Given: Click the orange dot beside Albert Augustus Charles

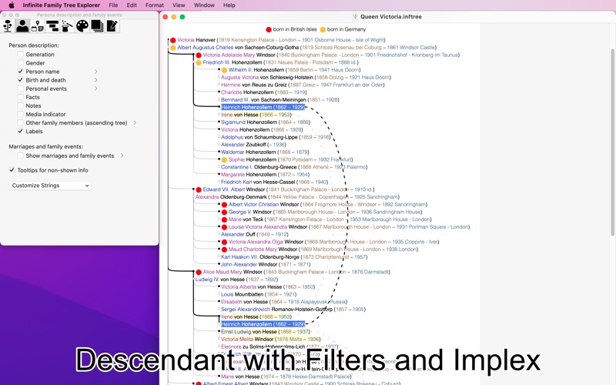Looking at the screenshot, I should click(x=172, y=48).
